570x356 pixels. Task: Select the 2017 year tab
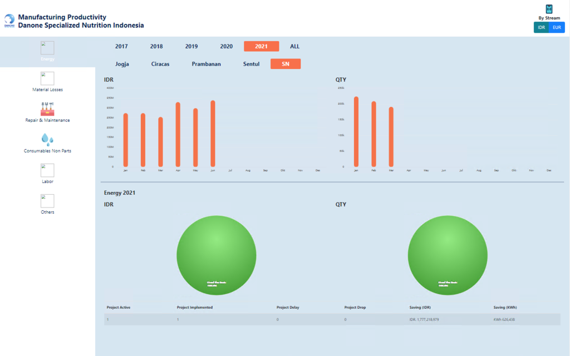pyautogui.click(x=121, y=46)
